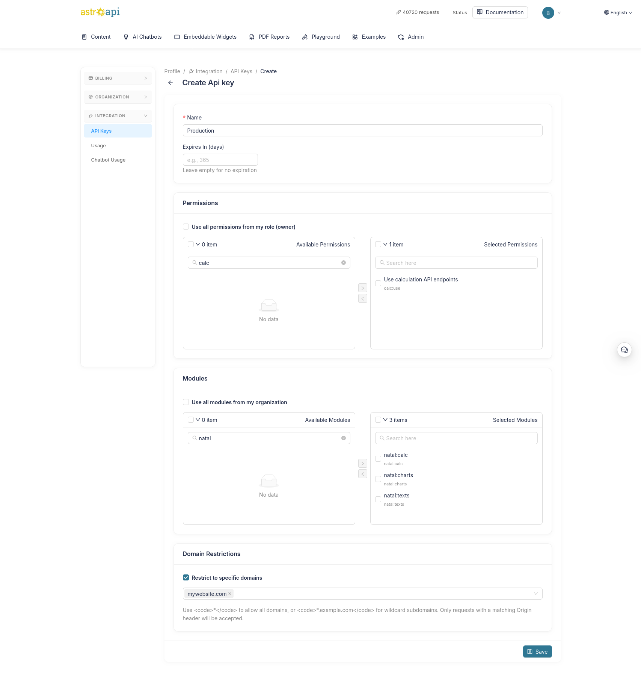This screenshot has width=641, height=680.
Task: Click the Playground pencil icon
Action: (305, 37)
